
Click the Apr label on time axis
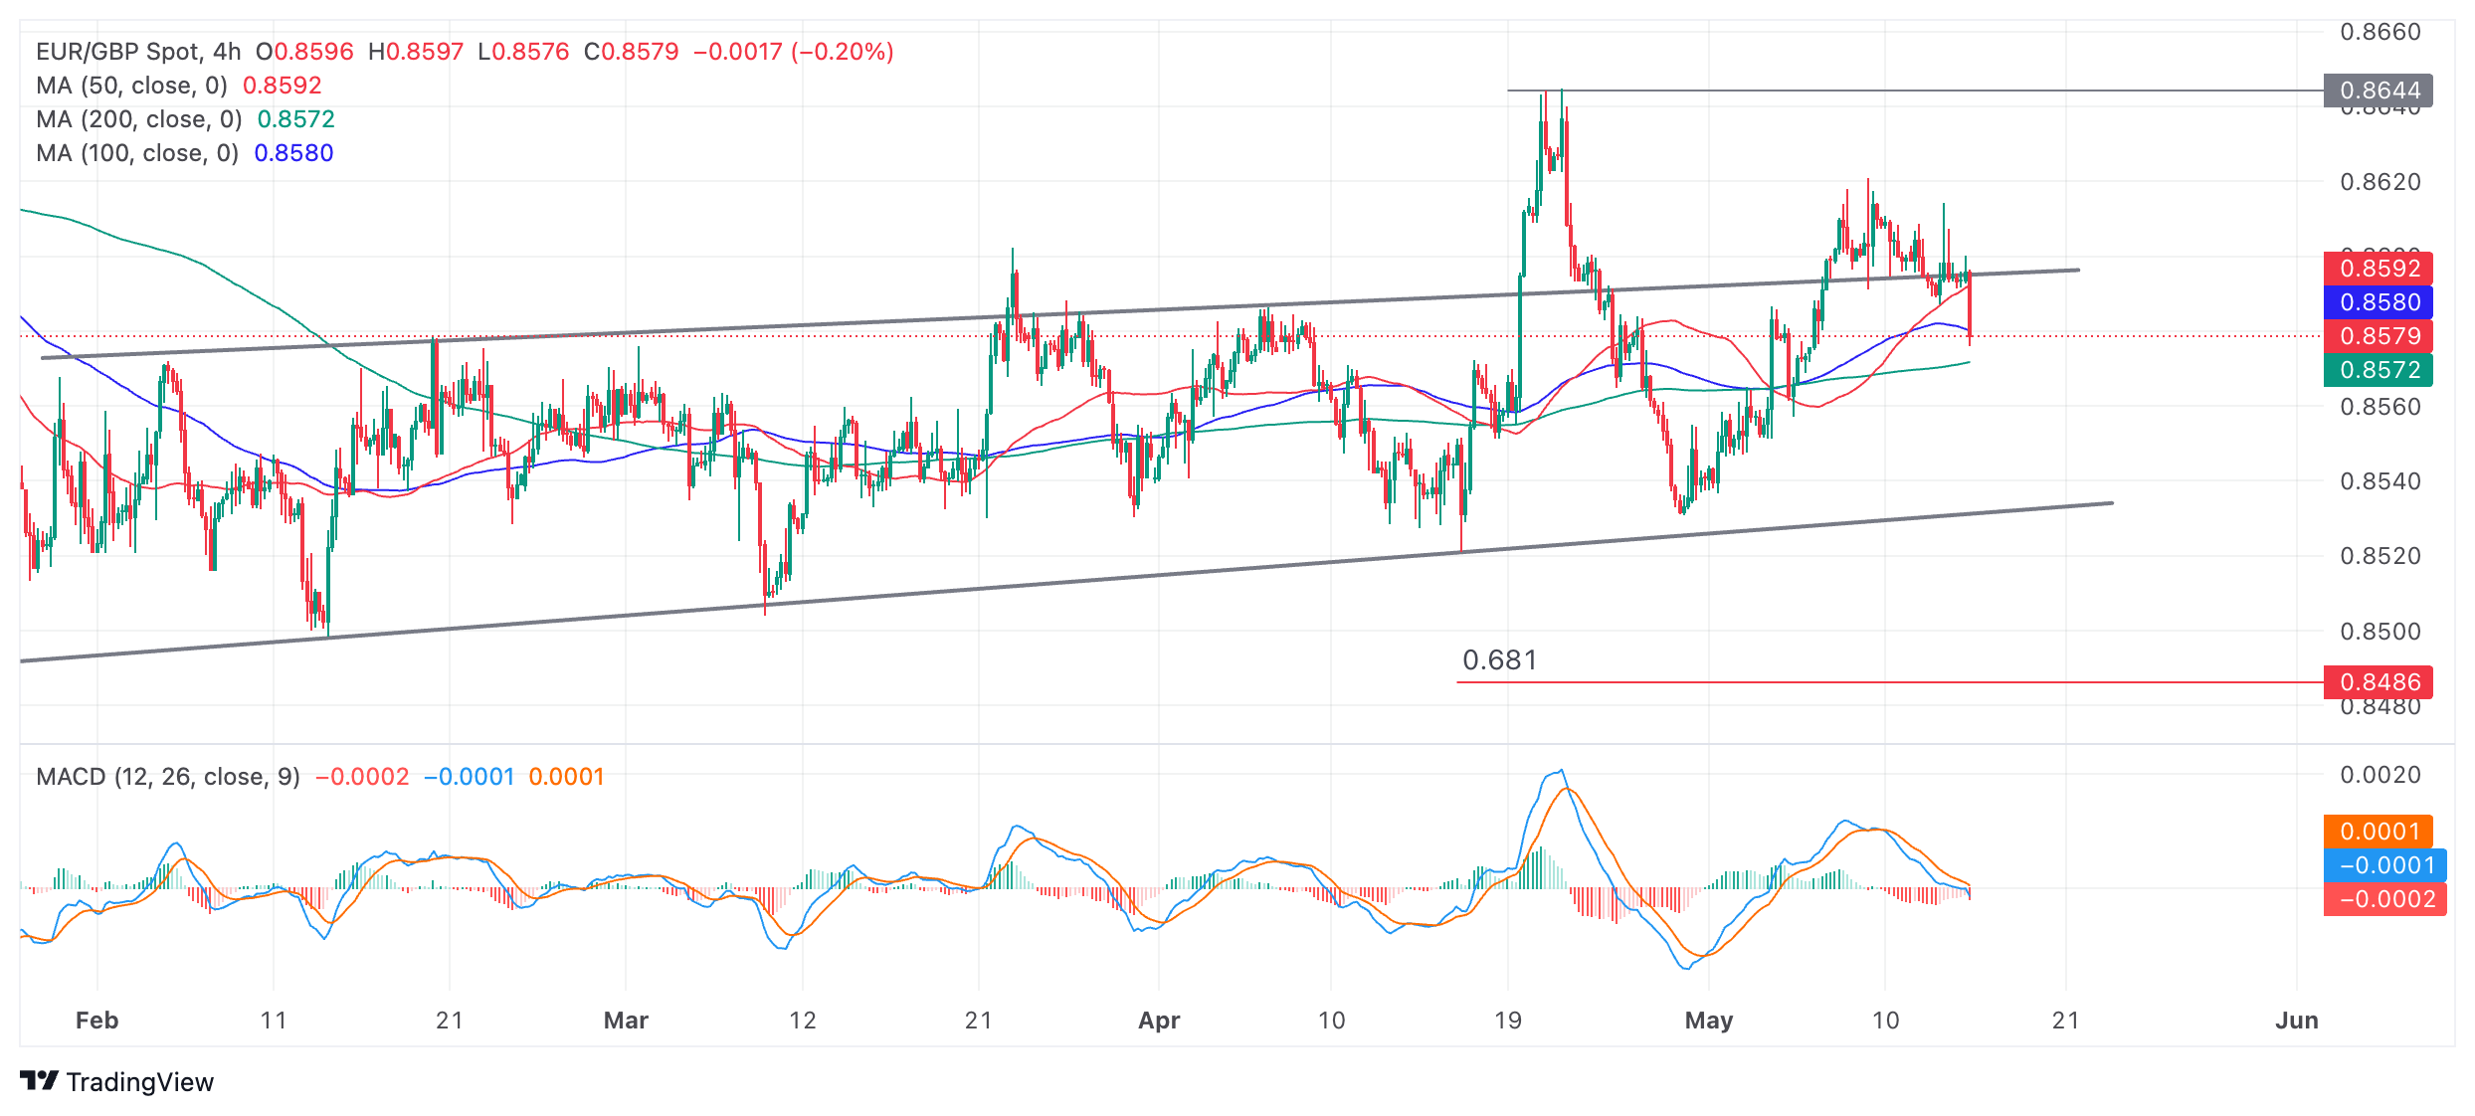coord(1159,1021)
